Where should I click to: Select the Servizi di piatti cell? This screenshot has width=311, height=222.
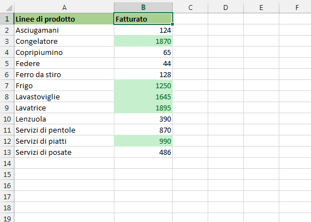point(64,141)
